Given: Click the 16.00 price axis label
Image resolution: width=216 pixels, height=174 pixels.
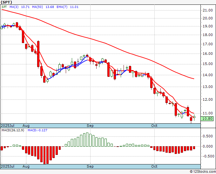Looking at the screenshot, I should (208, 54).
